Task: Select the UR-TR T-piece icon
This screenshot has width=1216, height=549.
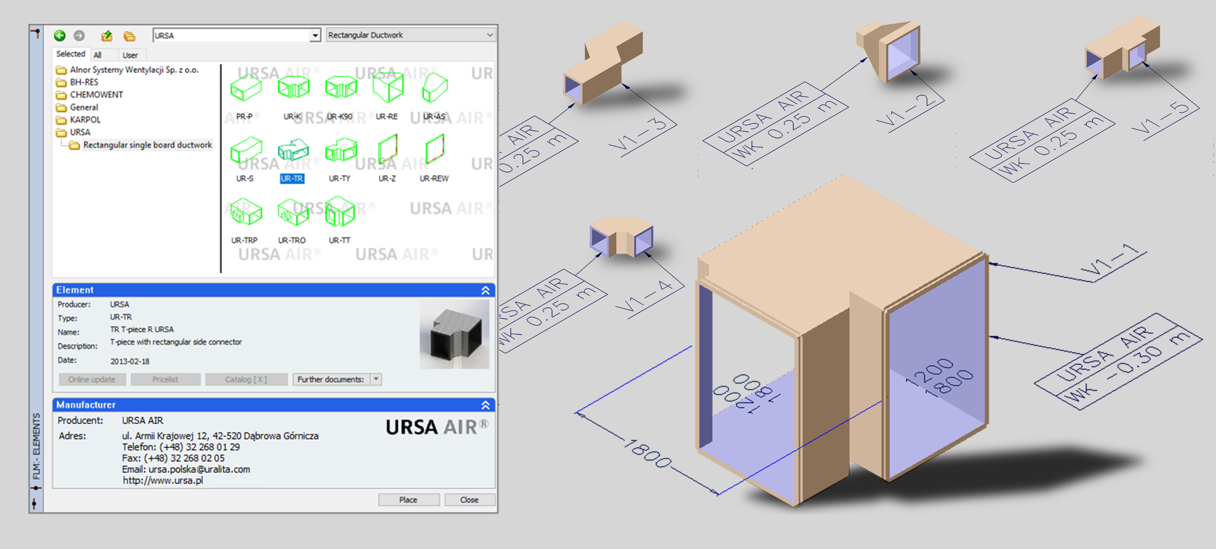Action: coord(293,150)
